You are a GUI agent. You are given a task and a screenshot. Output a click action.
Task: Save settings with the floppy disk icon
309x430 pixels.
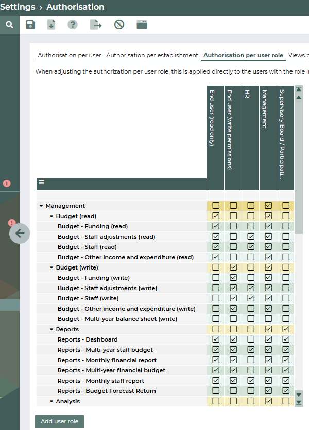click(x=30, y=25)
